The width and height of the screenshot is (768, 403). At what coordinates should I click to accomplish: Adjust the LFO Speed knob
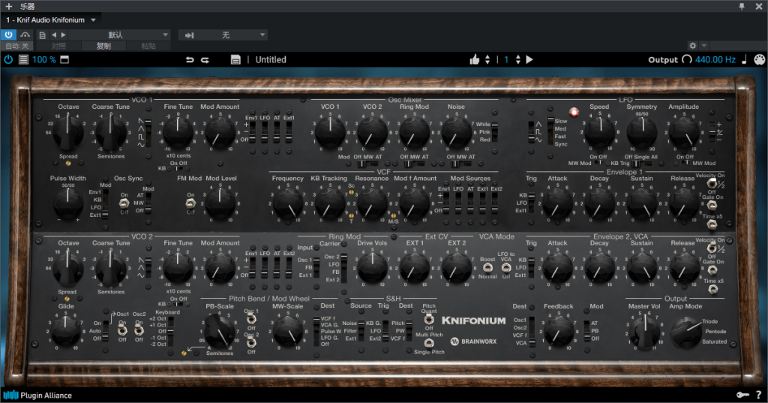point(599,131)
